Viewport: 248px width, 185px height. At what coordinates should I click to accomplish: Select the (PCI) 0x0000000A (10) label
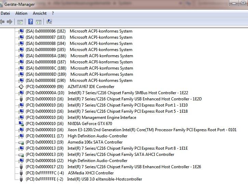[45, 93]
